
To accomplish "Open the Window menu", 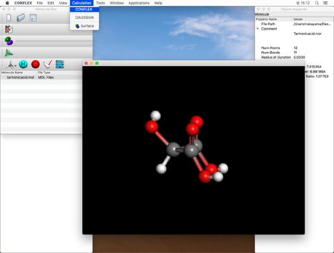I will click(x=117, y=3).
